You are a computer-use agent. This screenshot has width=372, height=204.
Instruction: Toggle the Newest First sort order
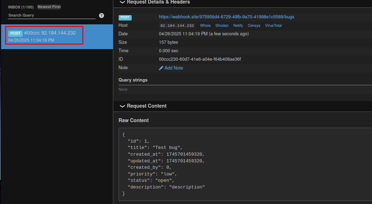(49, 7)
